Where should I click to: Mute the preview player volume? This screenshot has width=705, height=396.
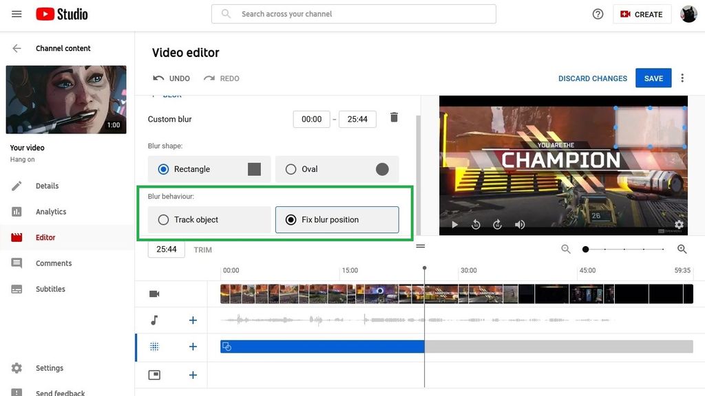(520, 224)
